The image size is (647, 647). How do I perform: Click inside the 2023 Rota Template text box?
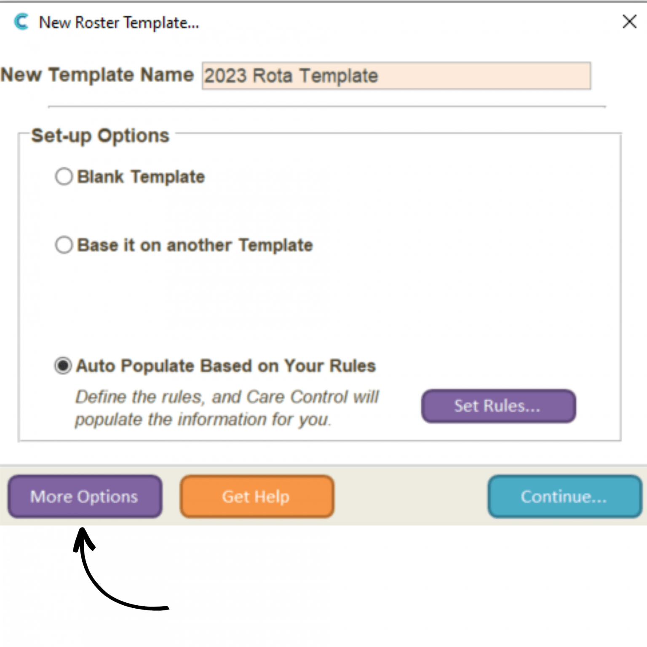pos(396,76)
